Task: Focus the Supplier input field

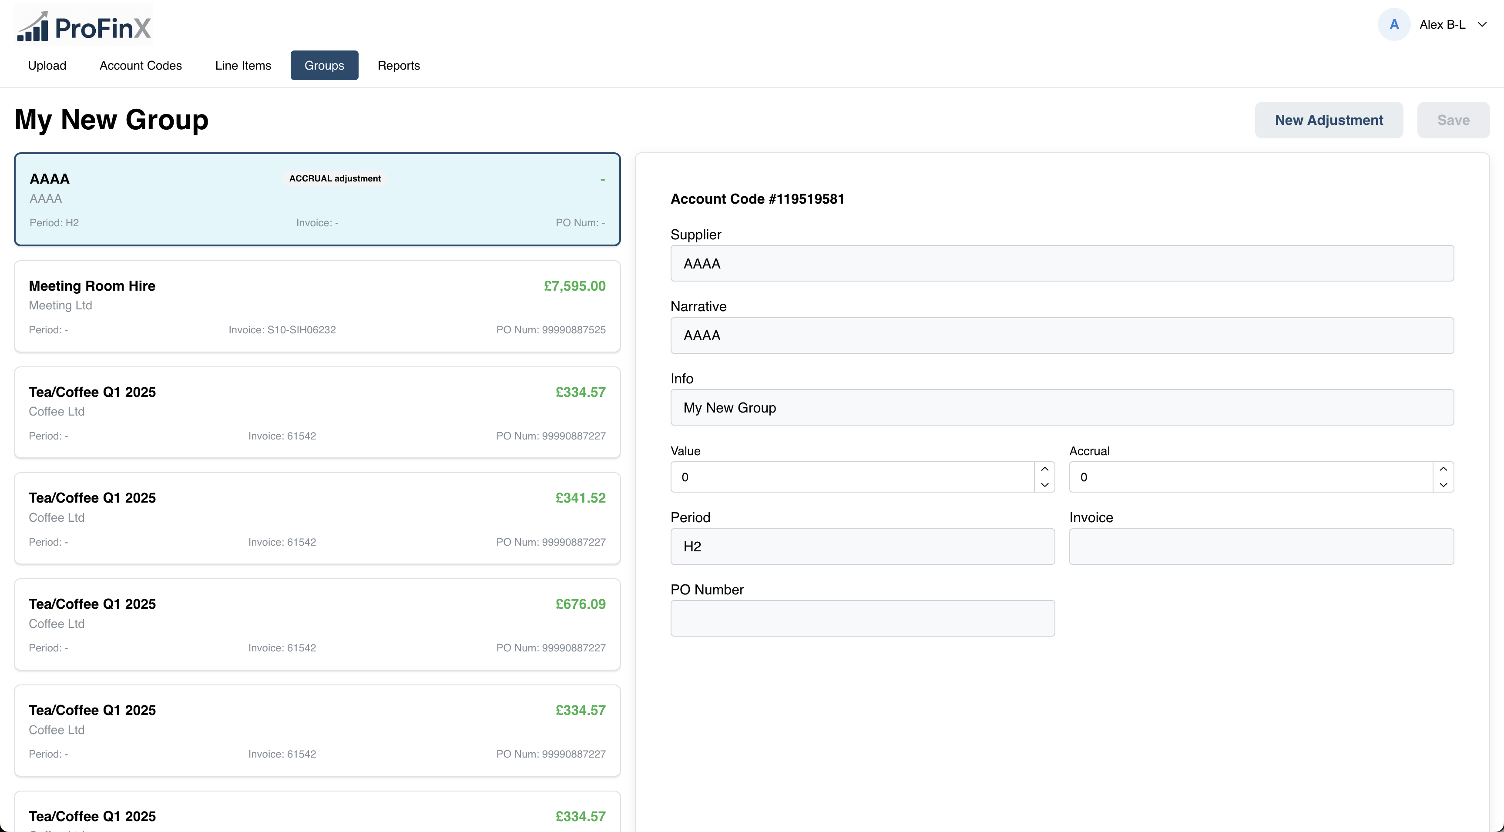Action: [x=1061, y=263]
